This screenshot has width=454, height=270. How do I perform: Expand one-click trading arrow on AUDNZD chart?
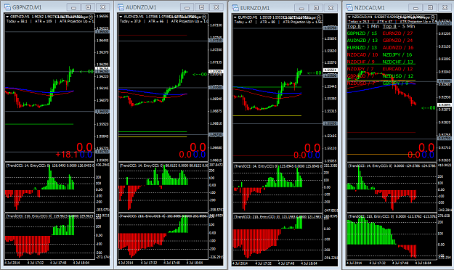pos(121,17)
